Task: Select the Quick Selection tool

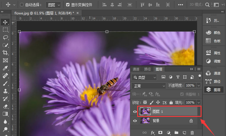Action: tap(5, 45)
